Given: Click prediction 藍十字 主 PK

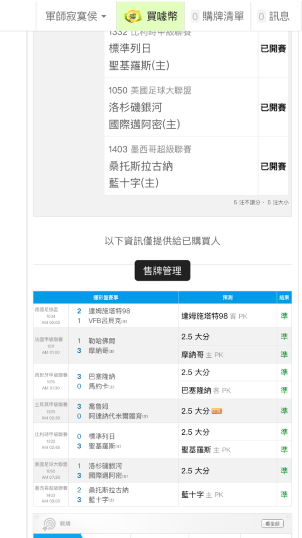Looking at the screenshot, I should (x=202, y=495).
